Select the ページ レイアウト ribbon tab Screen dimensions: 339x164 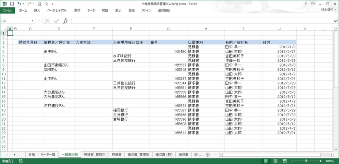coord(57,10)
